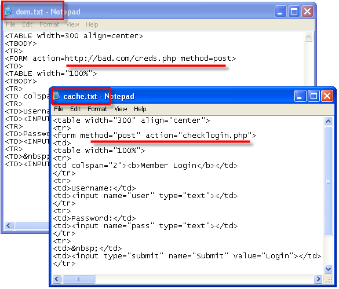Image resolution: width=339 pixels, height=289 pixels.
Task: Minimize the cache.txt Notepad window
Action: [300, 96]
